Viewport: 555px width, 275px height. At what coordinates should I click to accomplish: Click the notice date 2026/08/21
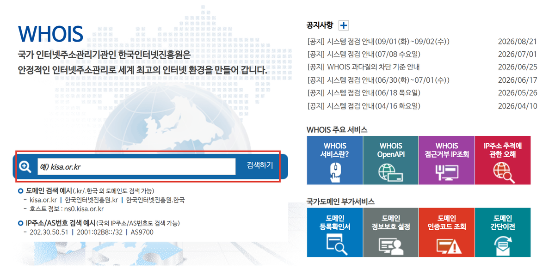[518, 42]
